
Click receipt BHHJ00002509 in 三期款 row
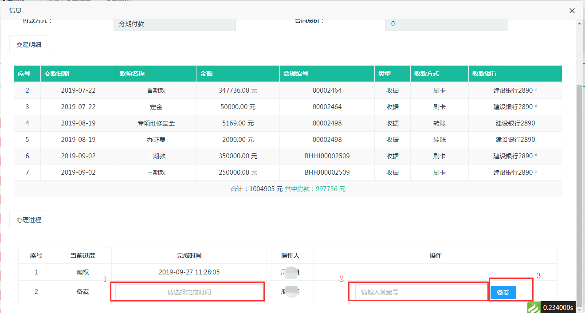[327, 172]
